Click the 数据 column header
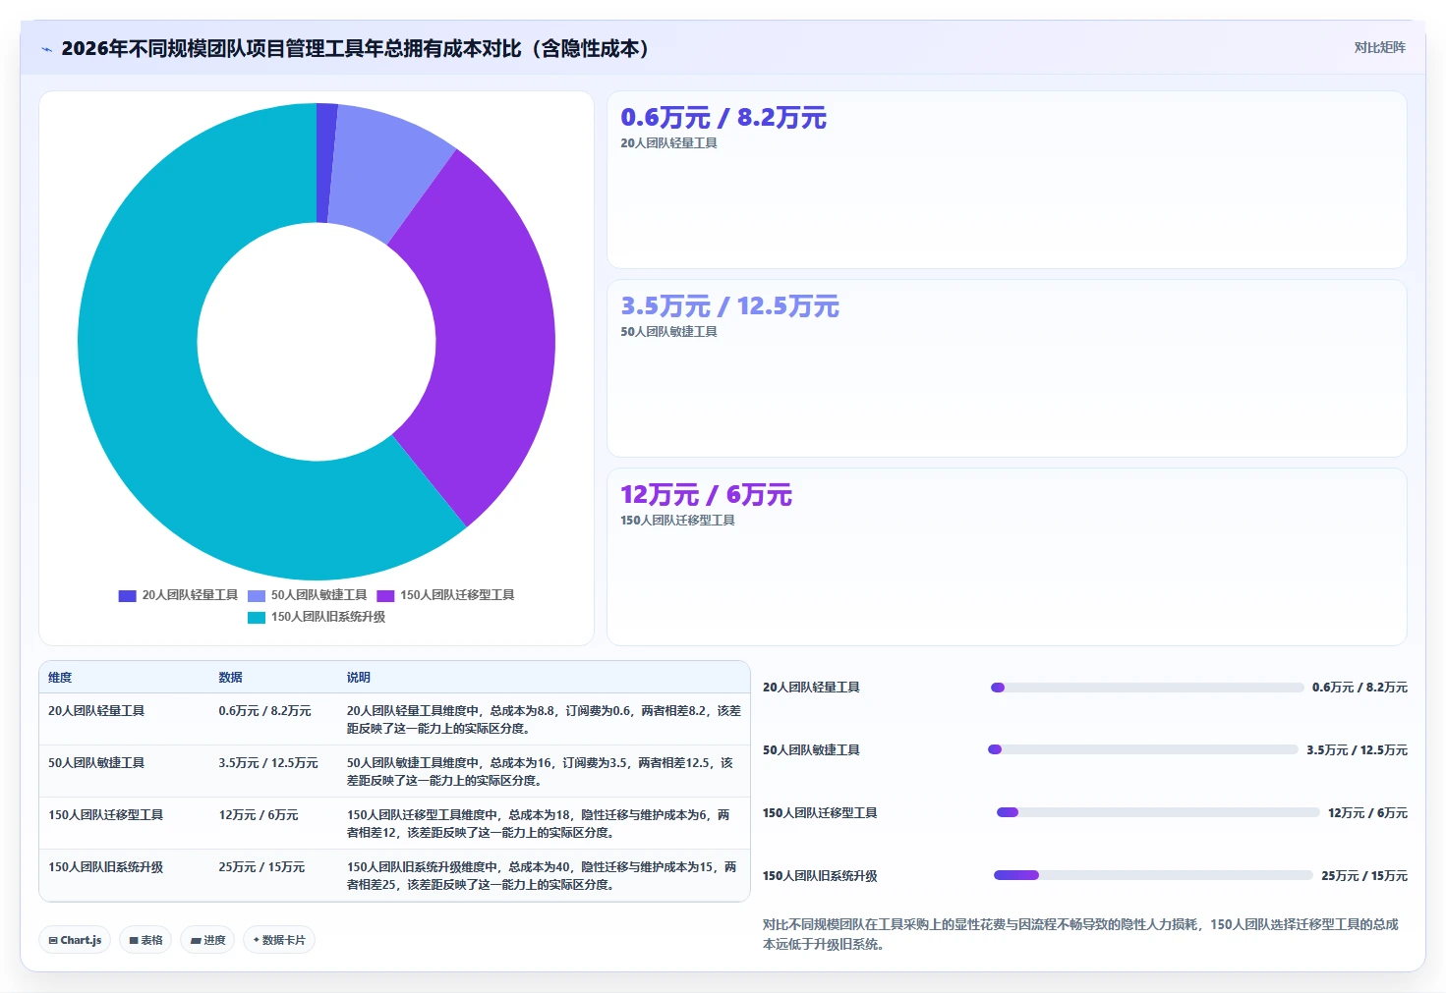 click(230, 678)
